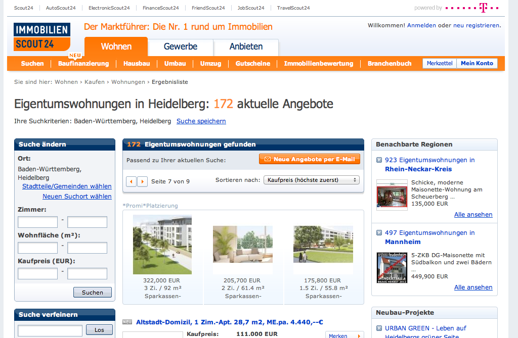Click arrow icon beside Mannheim listing

(379, 233)
